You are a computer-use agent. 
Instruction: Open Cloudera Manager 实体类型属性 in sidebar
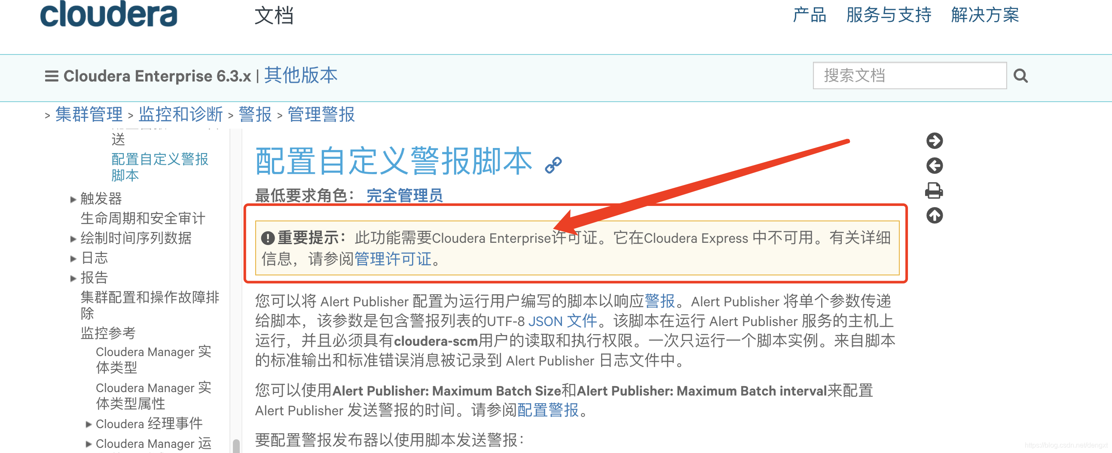click(153, 396)
